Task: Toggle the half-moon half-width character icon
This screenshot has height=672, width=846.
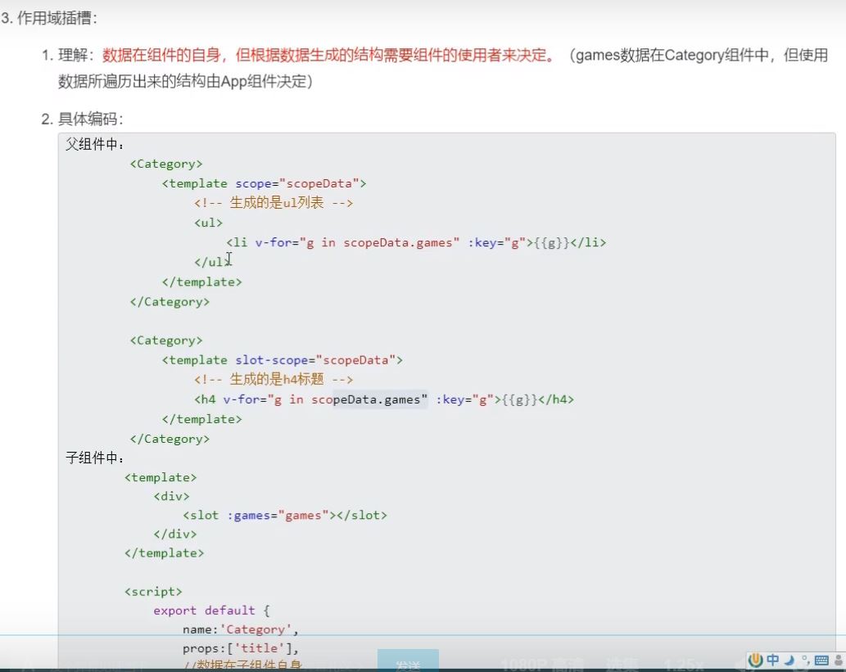Action: coord(789,661)
